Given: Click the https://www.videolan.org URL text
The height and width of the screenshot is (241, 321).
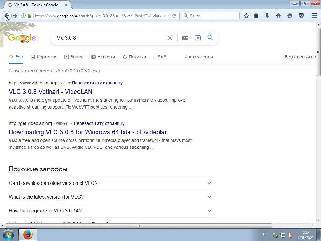Looking at the screenshot, I should 32,83.
